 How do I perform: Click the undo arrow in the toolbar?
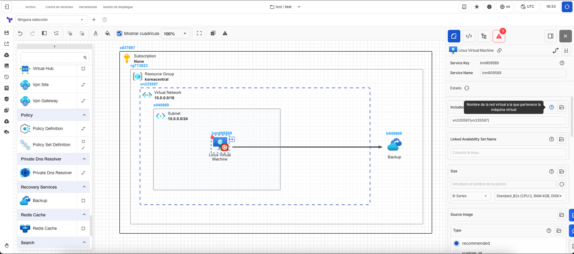(x=20, y=33)
